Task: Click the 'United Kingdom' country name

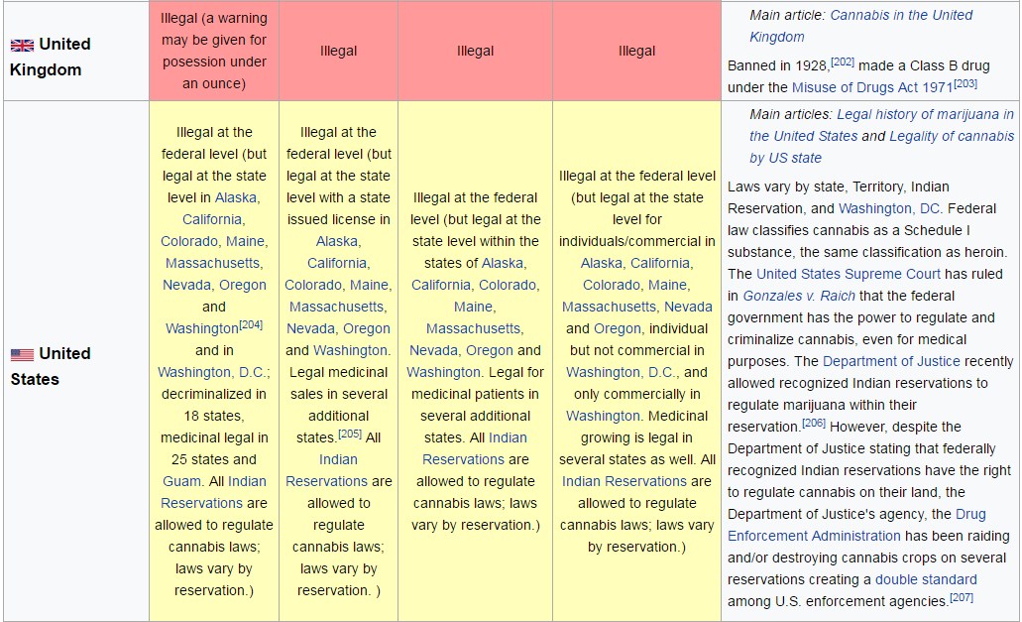Action: click(x=51, y=57)
